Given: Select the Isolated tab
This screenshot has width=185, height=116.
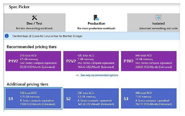Looking at the screenshot, I should [x=159, y=23].
